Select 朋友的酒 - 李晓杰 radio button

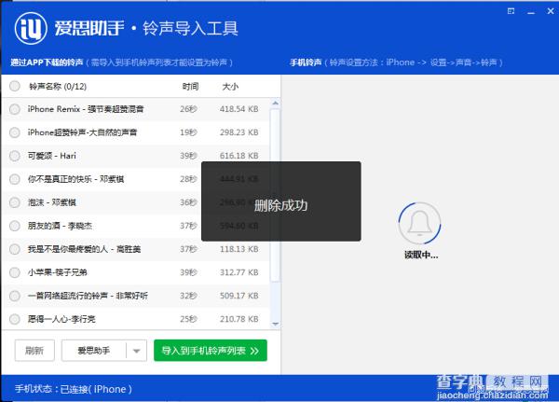[x=15, y=226]
